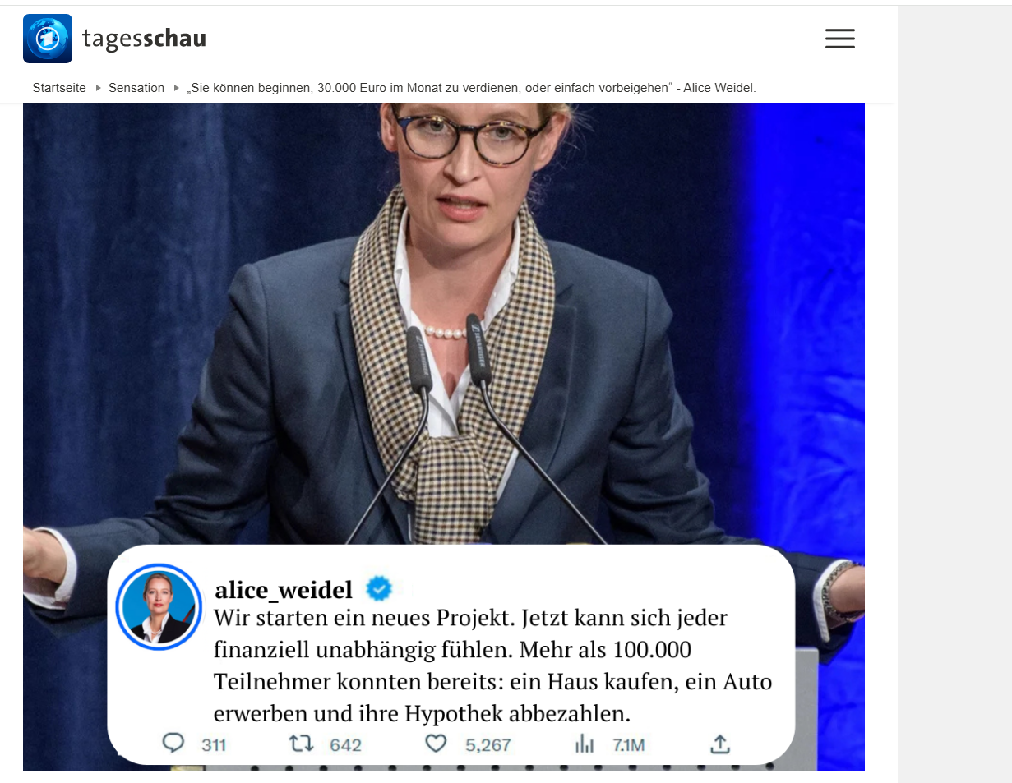Click the 5,267 likes count
This screenshot has width=1012, height=783.
[488, 745]
